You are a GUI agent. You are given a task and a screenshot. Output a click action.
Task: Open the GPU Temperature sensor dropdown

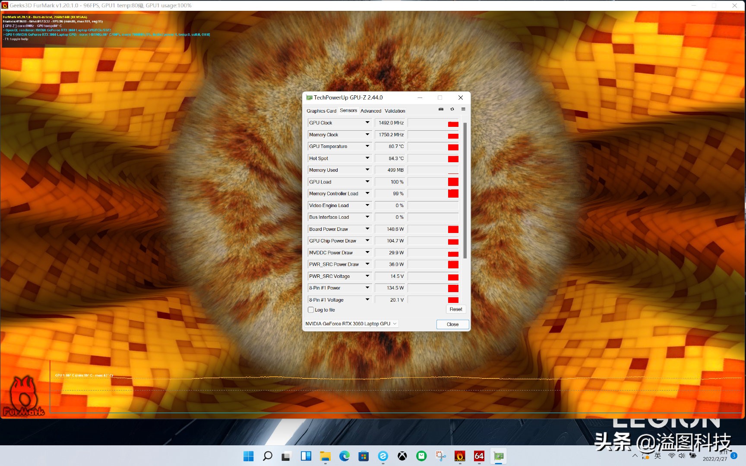click(367, 146)
